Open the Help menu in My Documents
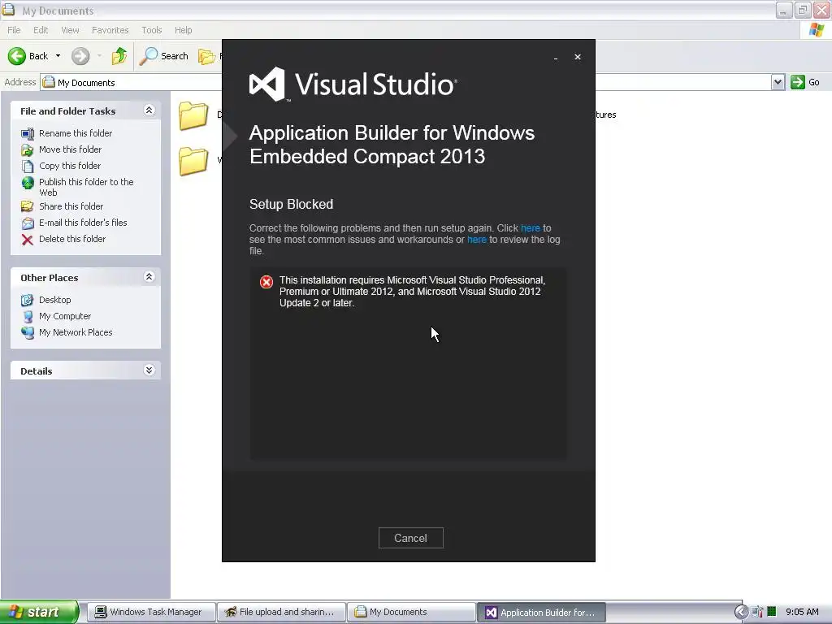This screenshot has width=832, height=624. [x=183, y=30]
